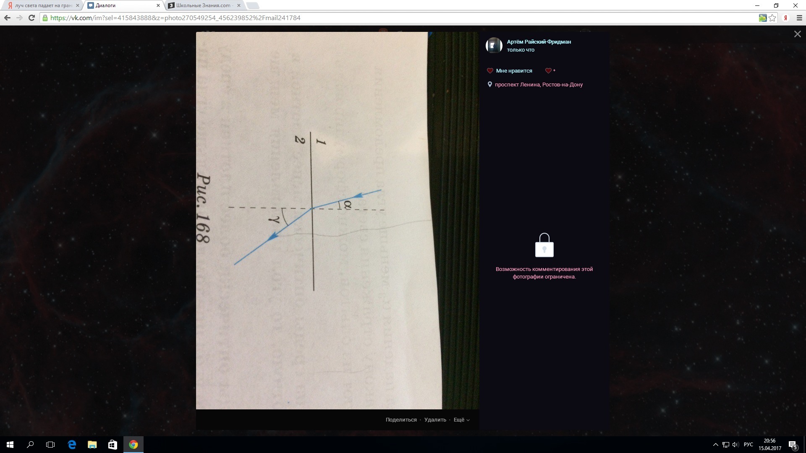Bookmark page with star icon
Image resolution: width=806 pixels, height=453 pixels.
coord(772,18)
